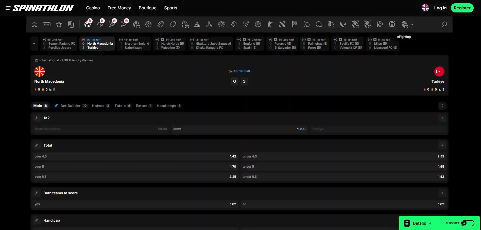Toggle the Quick Bet switch
This screenshot has width=481, height=230.
pos(468,223)
